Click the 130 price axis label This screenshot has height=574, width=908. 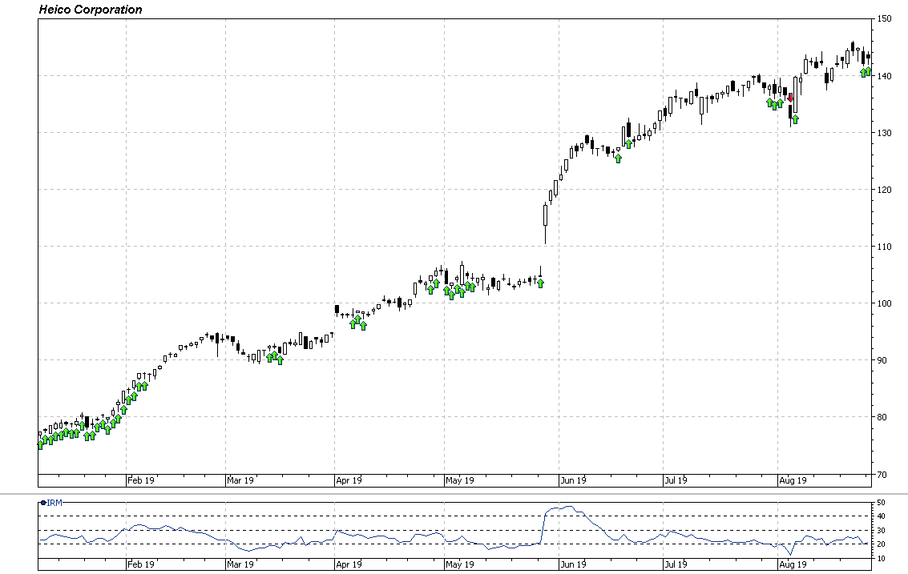point(884,133)
